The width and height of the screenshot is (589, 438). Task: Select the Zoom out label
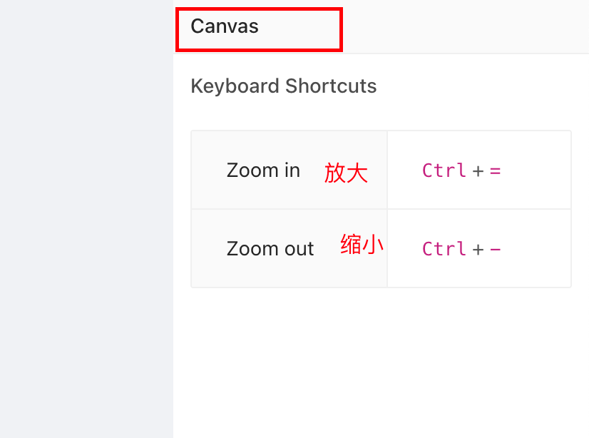(x=270, y=249)
